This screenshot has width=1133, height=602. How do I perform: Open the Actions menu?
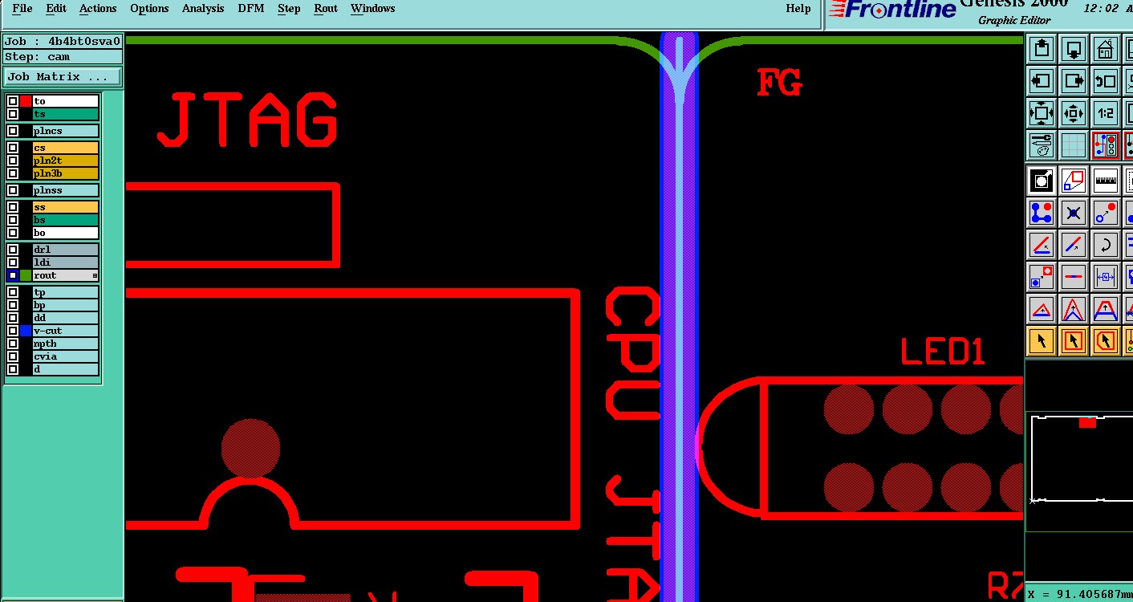point(98,9)
